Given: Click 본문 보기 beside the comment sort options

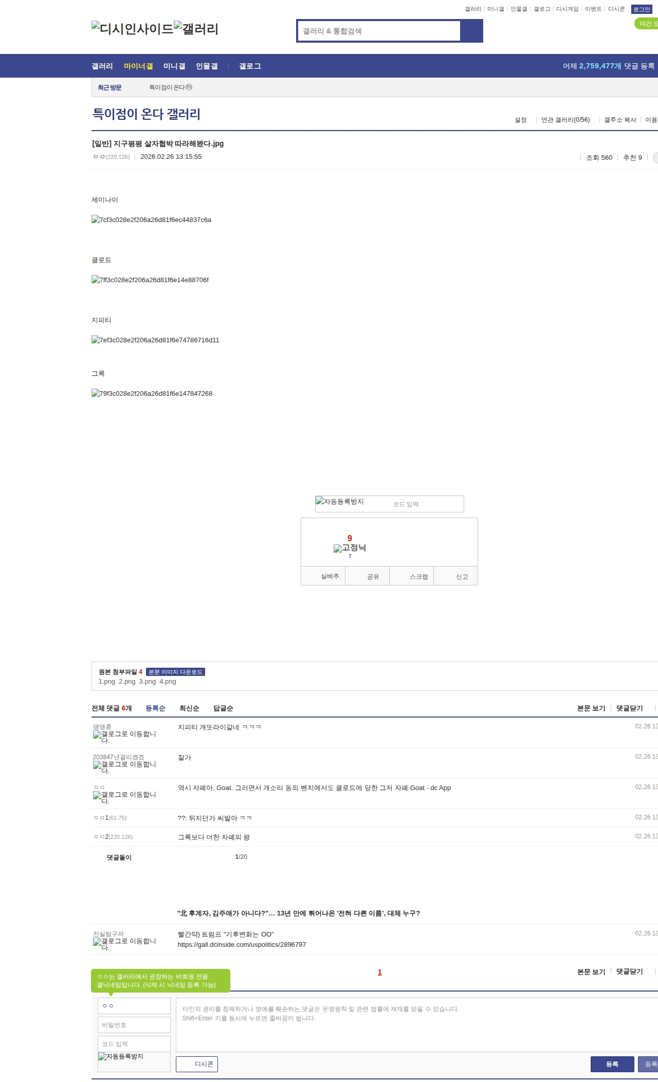Looking at the screenshot, I should pos(591,708).
